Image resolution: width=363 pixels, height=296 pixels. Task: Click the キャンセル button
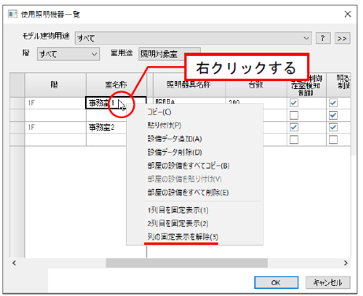328,283
